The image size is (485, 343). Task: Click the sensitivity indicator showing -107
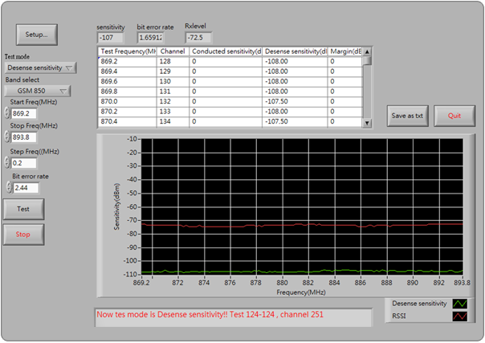click(x=111, y=38)
